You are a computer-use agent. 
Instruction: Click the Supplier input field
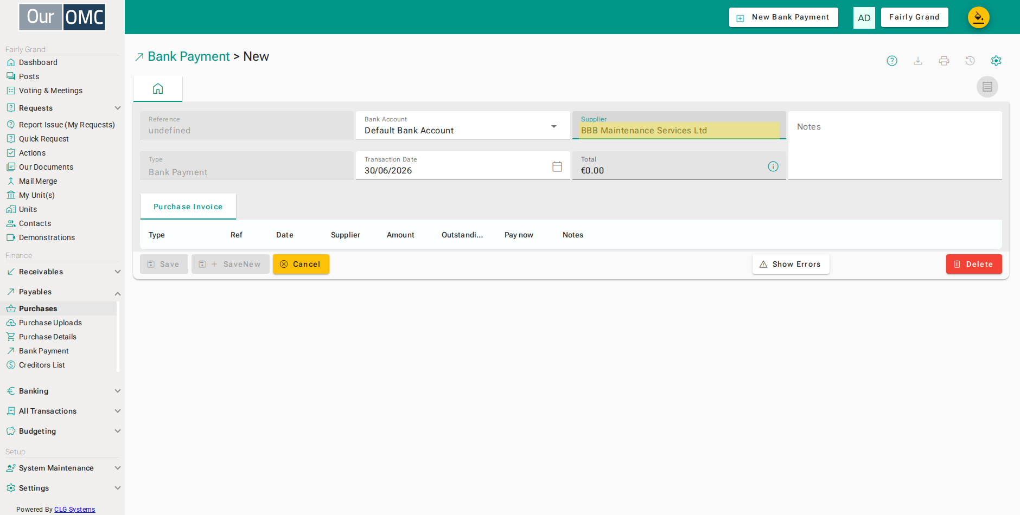679,125
